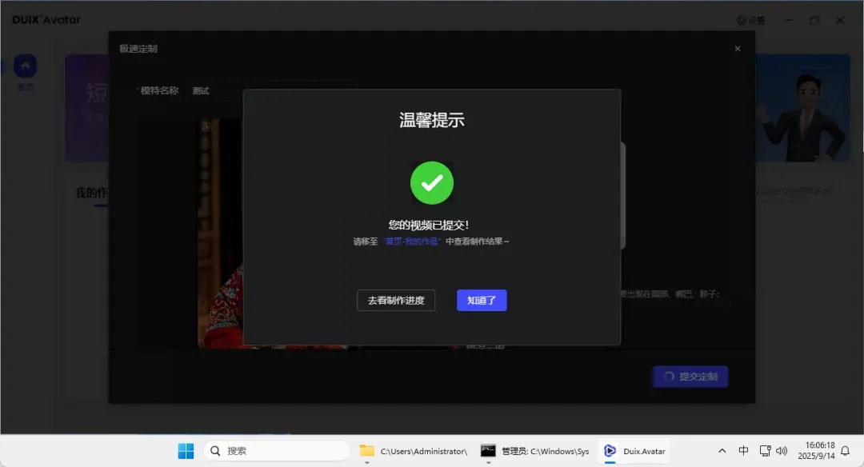The height and width of the screenshot is (467, 864).
Task: Click the green checkmark success icon
Action: click(x=432, y=183)
